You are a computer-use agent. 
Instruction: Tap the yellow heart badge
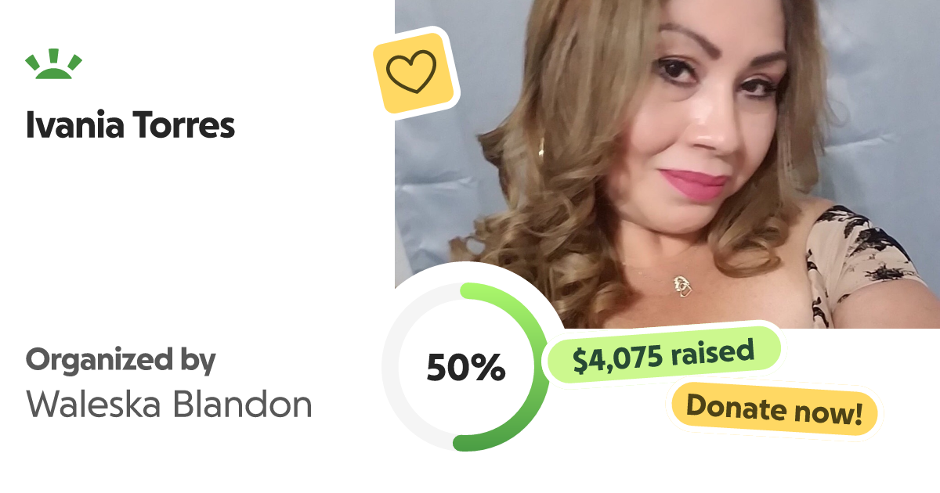tap(414, 72)
